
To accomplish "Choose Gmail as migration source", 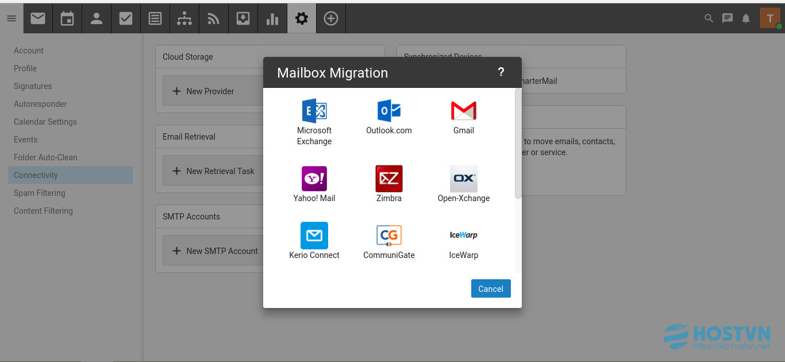I will (464, 117).
